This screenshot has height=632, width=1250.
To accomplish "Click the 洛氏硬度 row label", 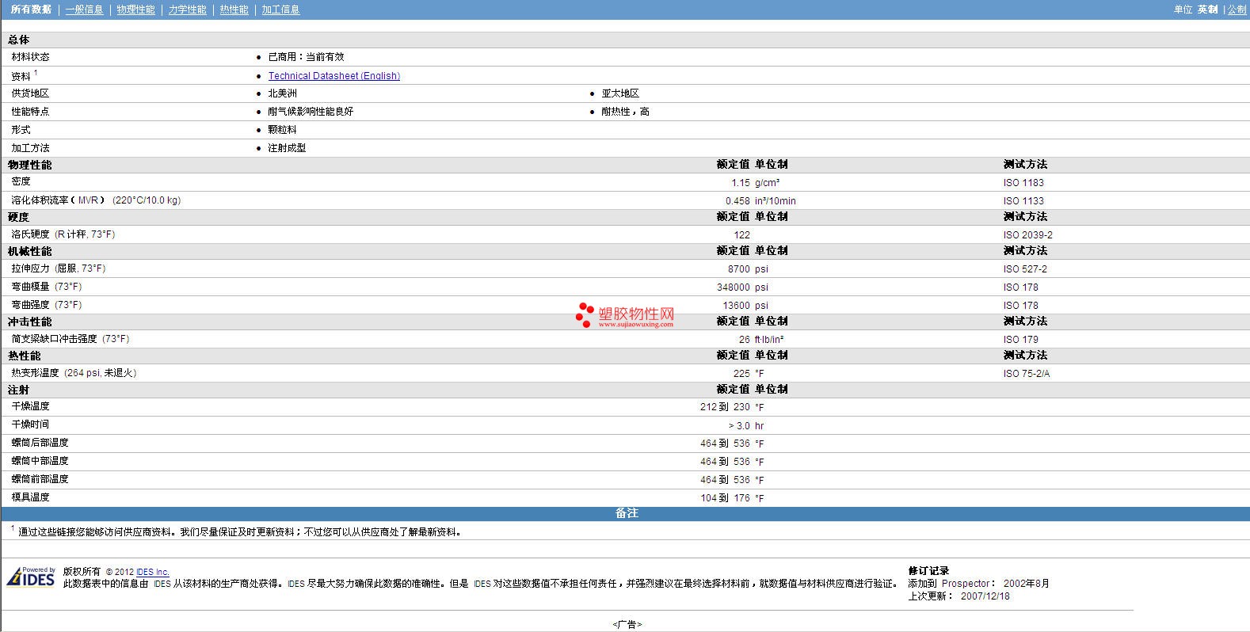I will (x=63, y=234).
